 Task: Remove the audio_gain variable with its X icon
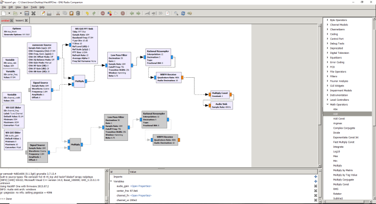coord(316,186)
